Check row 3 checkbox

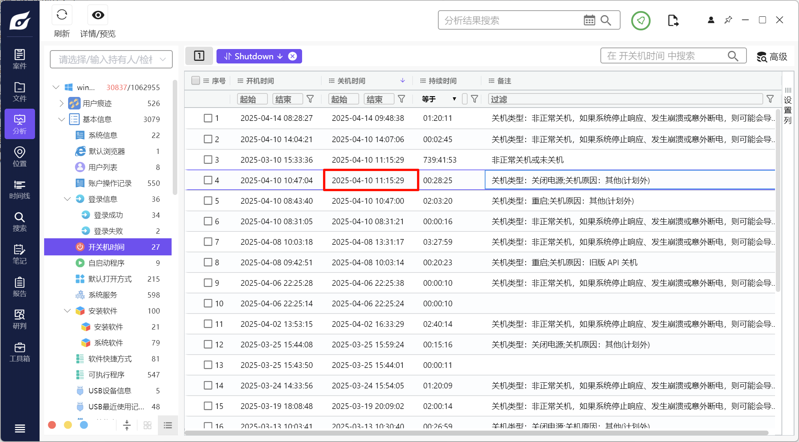pyautogui.click(x=208, y=160)
